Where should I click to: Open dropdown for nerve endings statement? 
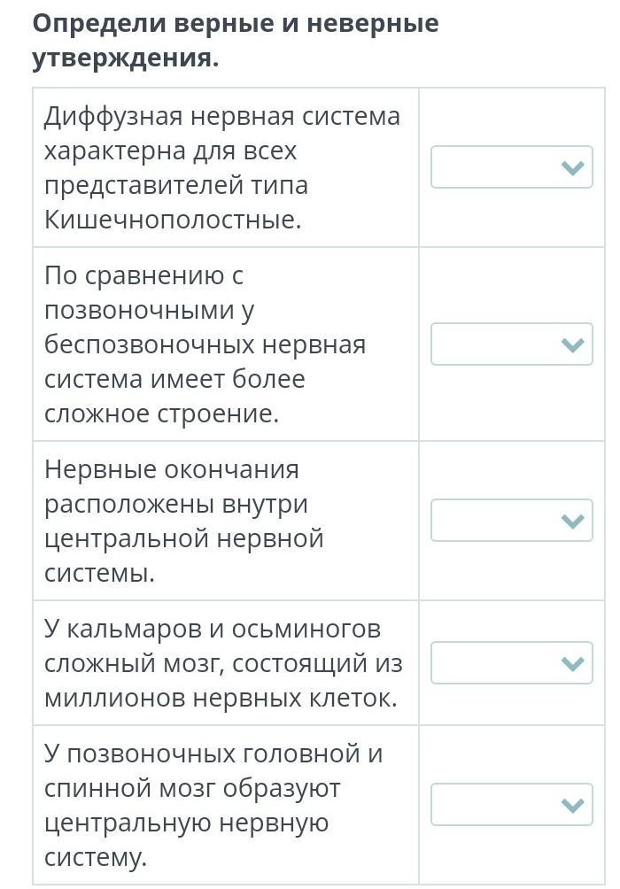(x=511, y=521)
